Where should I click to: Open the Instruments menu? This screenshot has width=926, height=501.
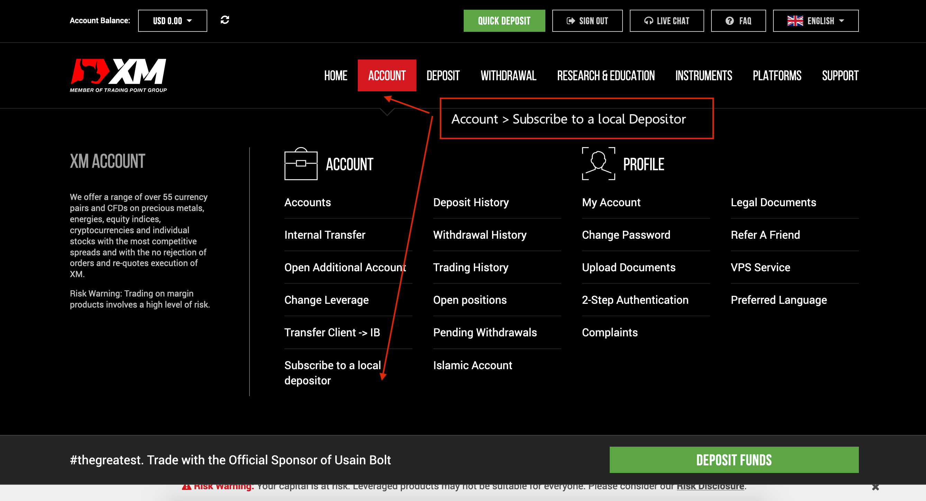[704, 75]
